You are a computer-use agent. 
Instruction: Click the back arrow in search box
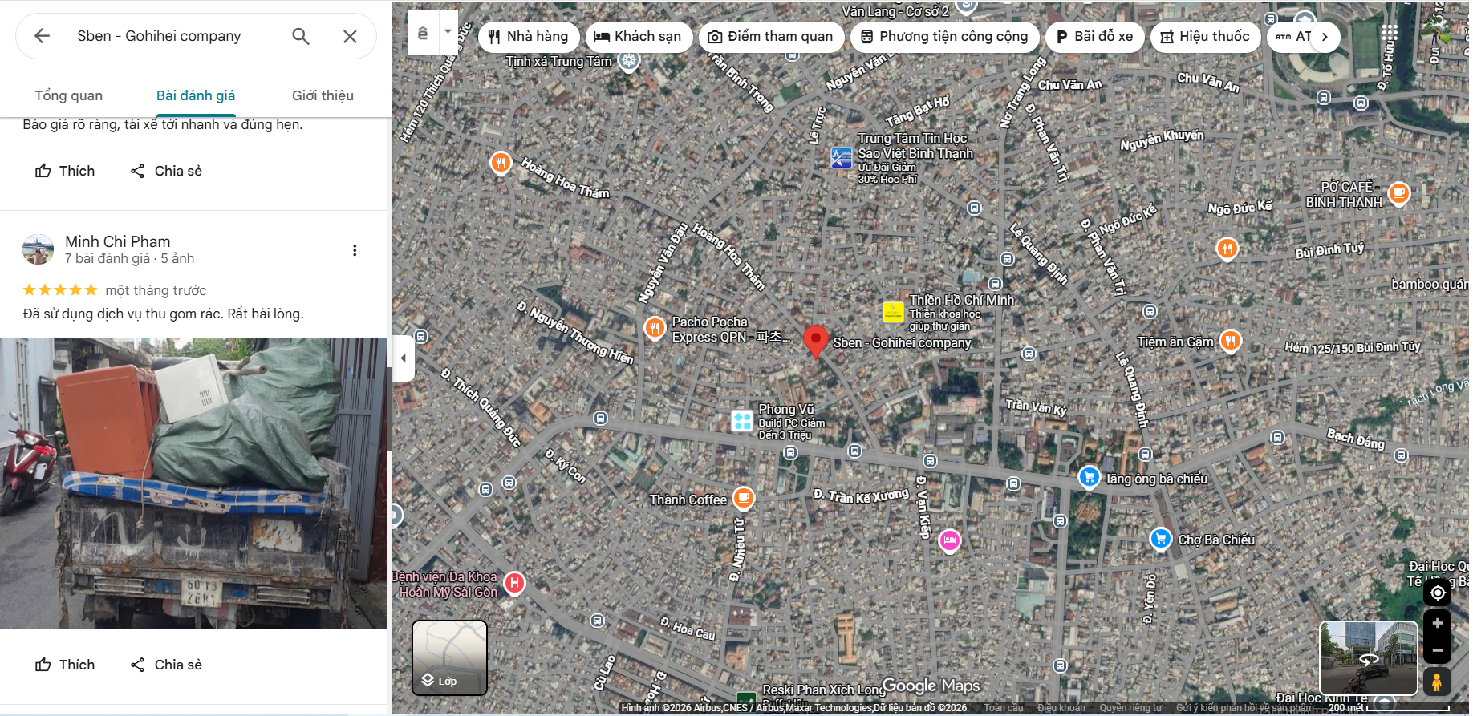pyautogui.click(x=43, y=36)
